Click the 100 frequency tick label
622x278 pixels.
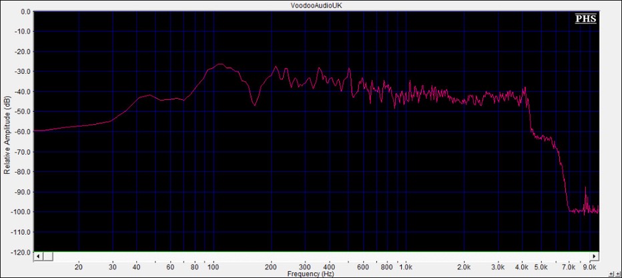pyautogui.click(x=214, y=267)
